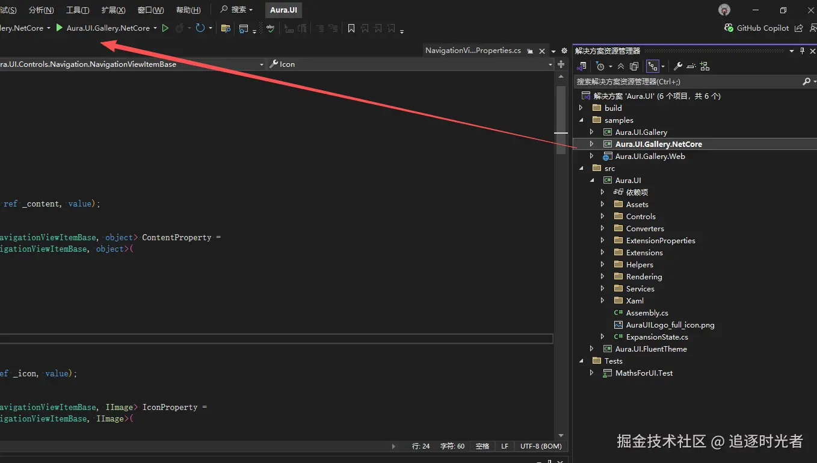
Task: Toggle Show All Files in Solution Explorer
Action: pos(634,66)
